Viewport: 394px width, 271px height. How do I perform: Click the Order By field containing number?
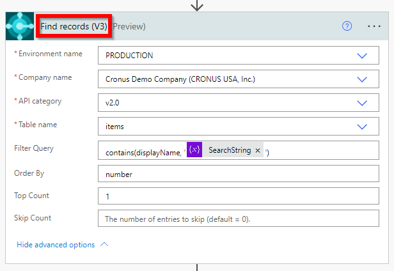[239, 174]
